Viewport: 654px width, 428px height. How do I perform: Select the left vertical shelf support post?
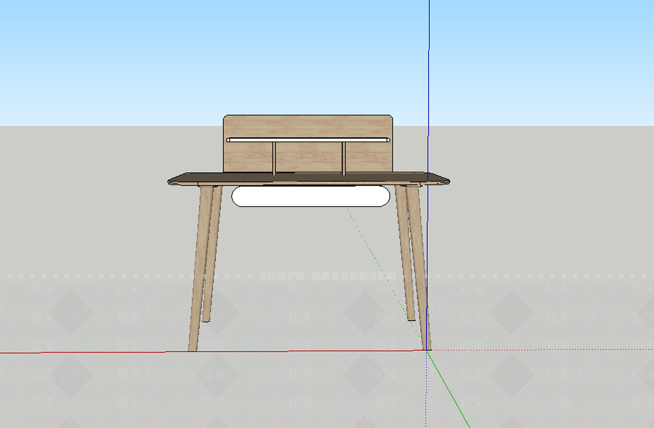point(274,158)
